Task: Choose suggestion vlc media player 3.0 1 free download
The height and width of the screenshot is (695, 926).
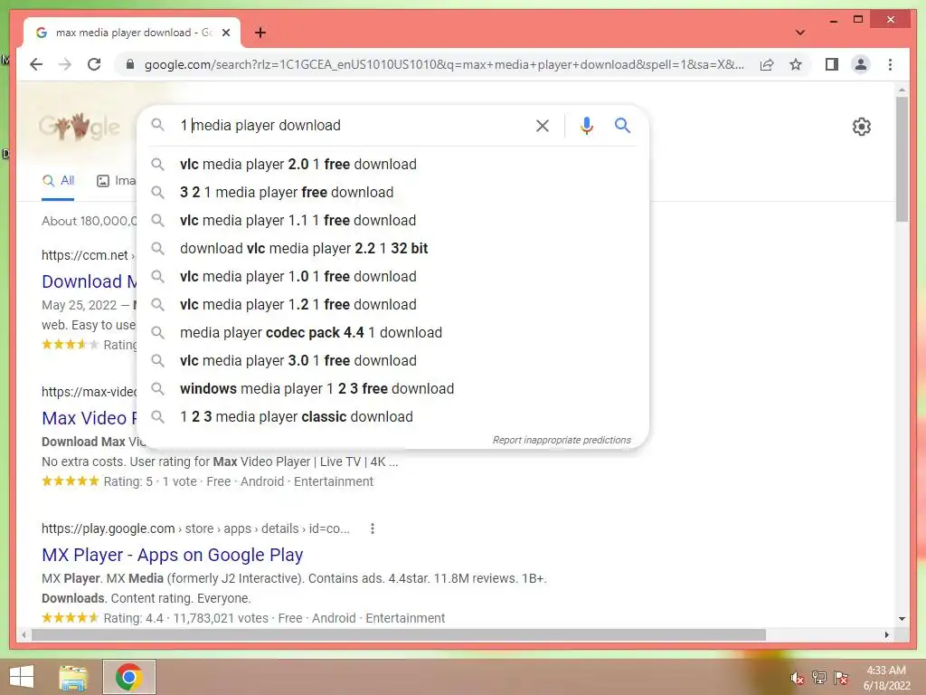Action: click(392, 360)
